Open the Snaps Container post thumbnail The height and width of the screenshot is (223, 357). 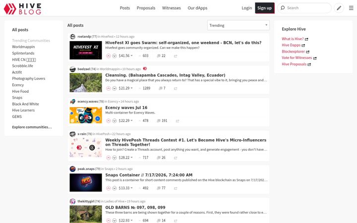pos(86,182)
